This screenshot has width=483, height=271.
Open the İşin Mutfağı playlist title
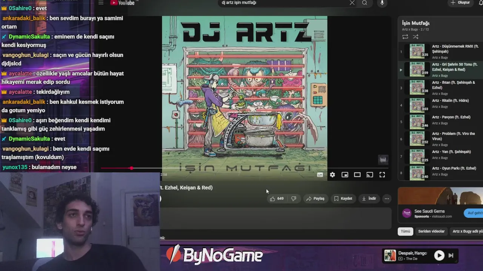tap(415, 23)
